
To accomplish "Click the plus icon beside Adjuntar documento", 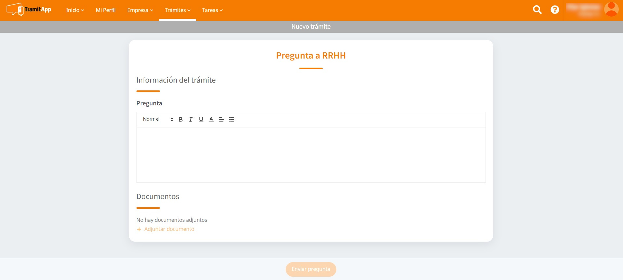I will 139,229.
